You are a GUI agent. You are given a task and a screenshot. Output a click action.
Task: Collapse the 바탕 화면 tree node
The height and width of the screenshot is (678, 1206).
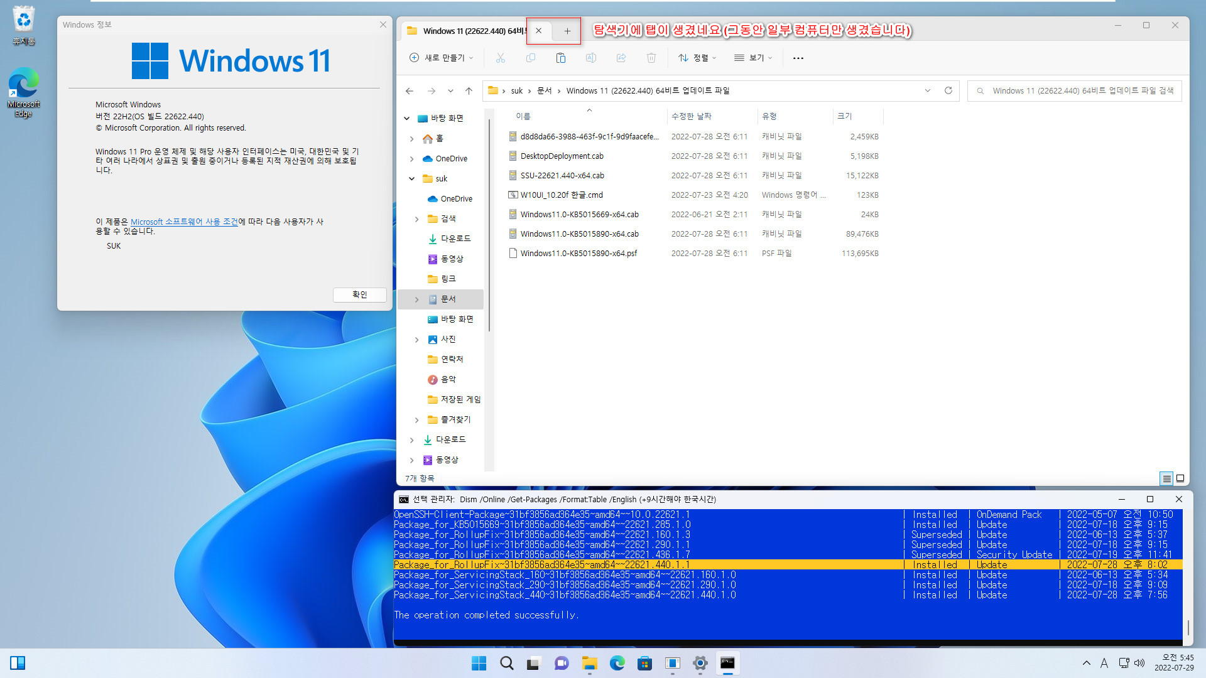406,118
